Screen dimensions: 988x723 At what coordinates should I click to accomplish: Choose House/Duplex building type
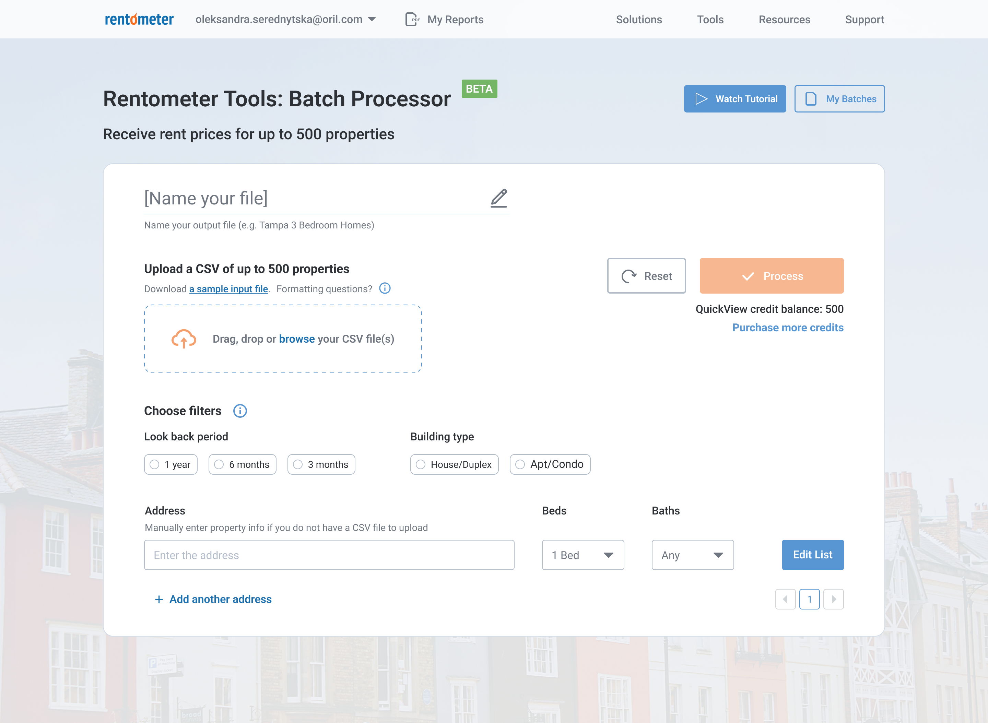tap(455, 464)
